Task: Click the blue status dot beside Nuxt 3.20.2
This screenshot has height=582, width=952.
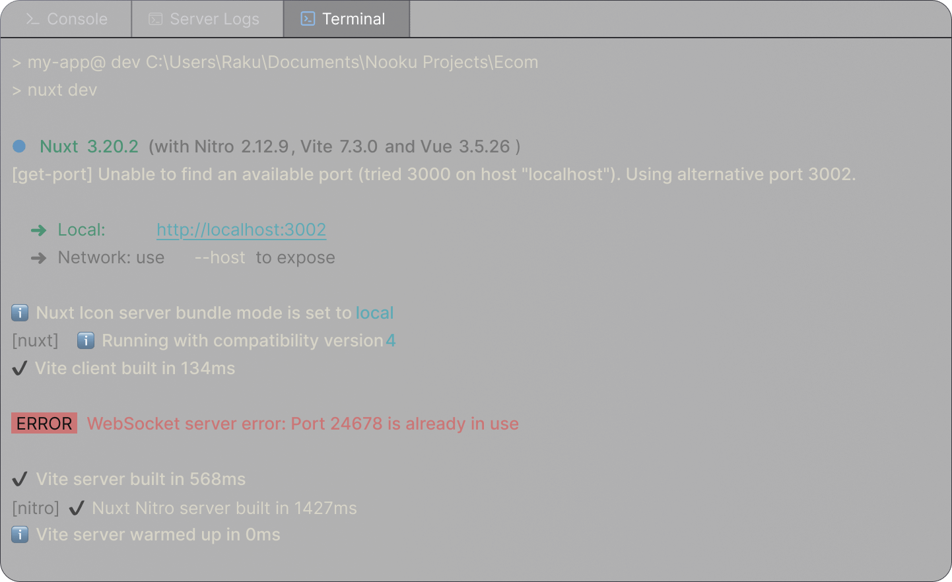Action: (x=19, y=146)
